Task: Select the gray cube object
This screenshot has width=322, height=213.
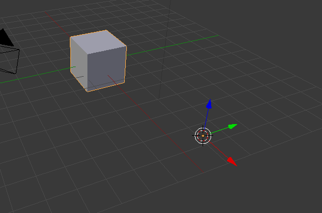Action: [x=98, y=61]
